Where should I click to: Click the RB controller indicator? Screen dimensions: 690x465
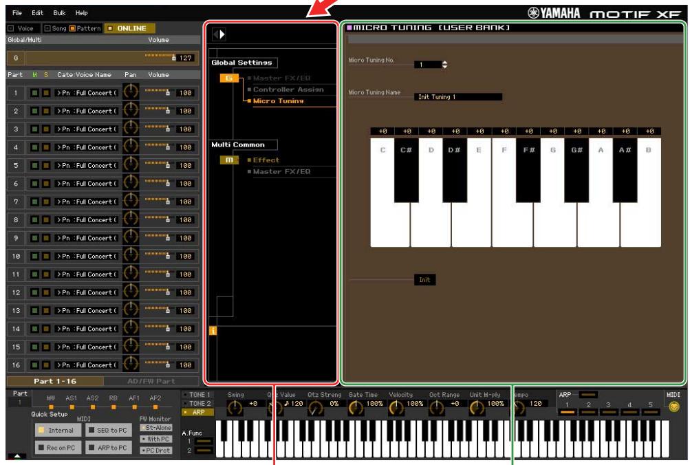coord(114,407)
